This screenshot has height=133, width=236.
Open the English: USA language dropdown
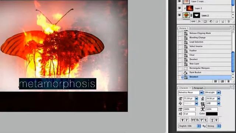189,126
